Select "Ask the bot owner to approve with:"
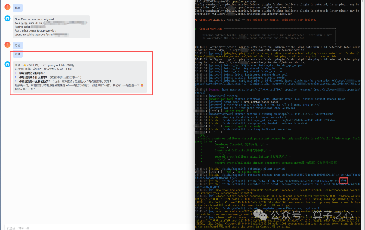The image size is (365, 230). pos(35,30)
